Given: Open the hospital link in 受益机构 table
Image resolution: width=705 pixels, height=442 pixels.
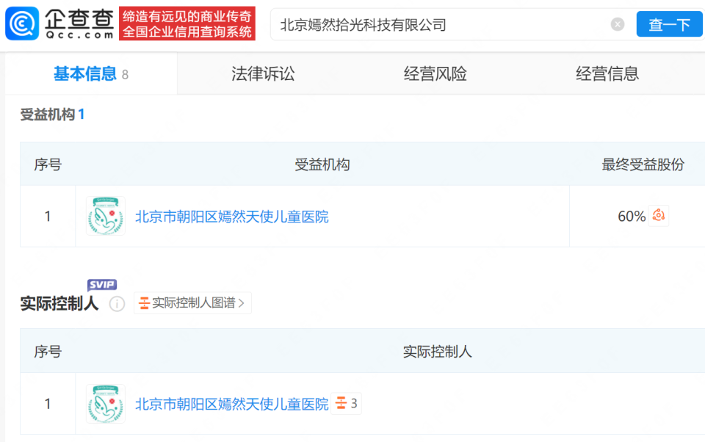Looking at the screenshot, I should point(232,217).
